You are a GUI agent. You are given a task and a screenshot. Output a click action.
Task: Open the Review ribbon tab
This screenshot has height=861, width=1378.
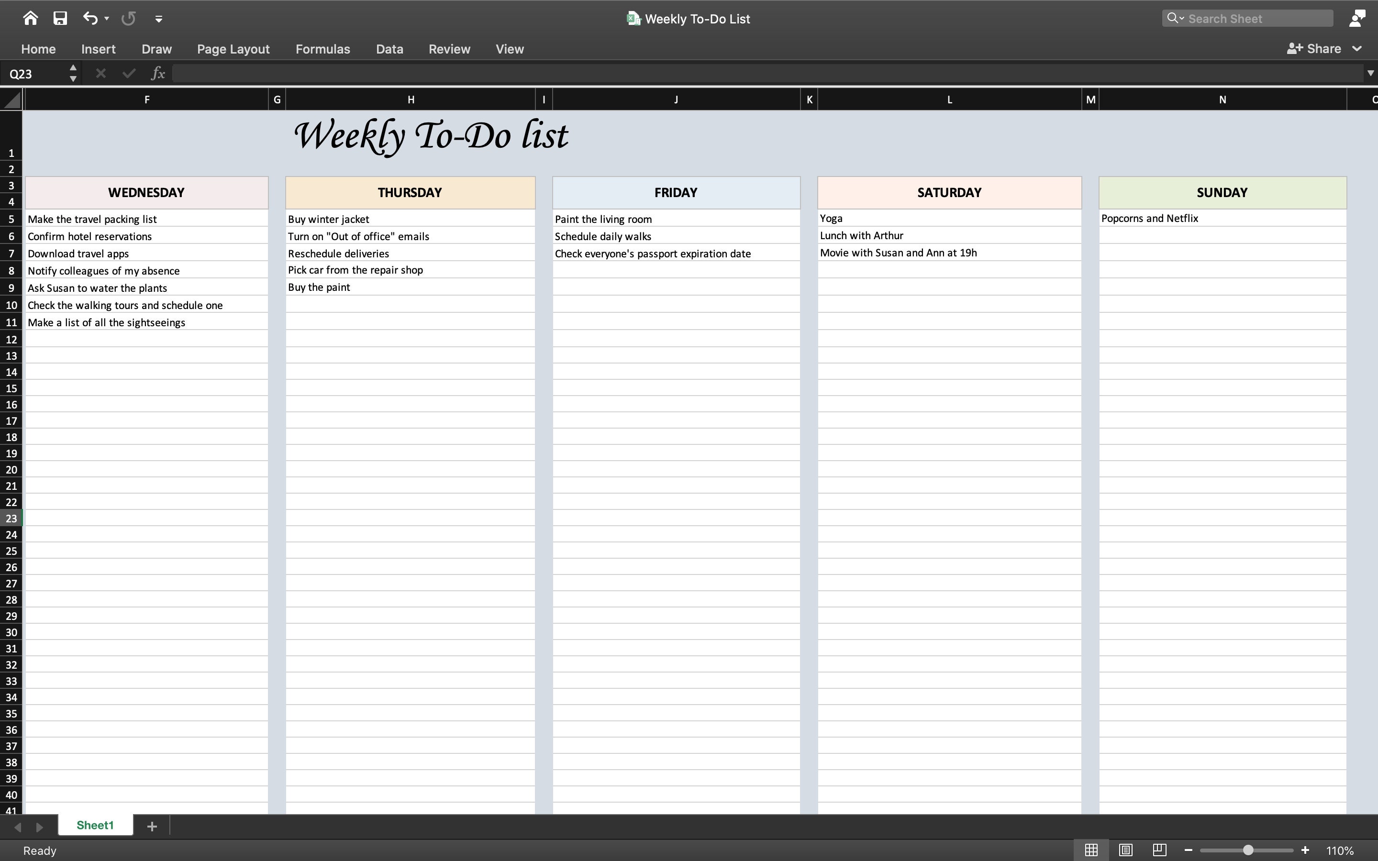point(449,49)
